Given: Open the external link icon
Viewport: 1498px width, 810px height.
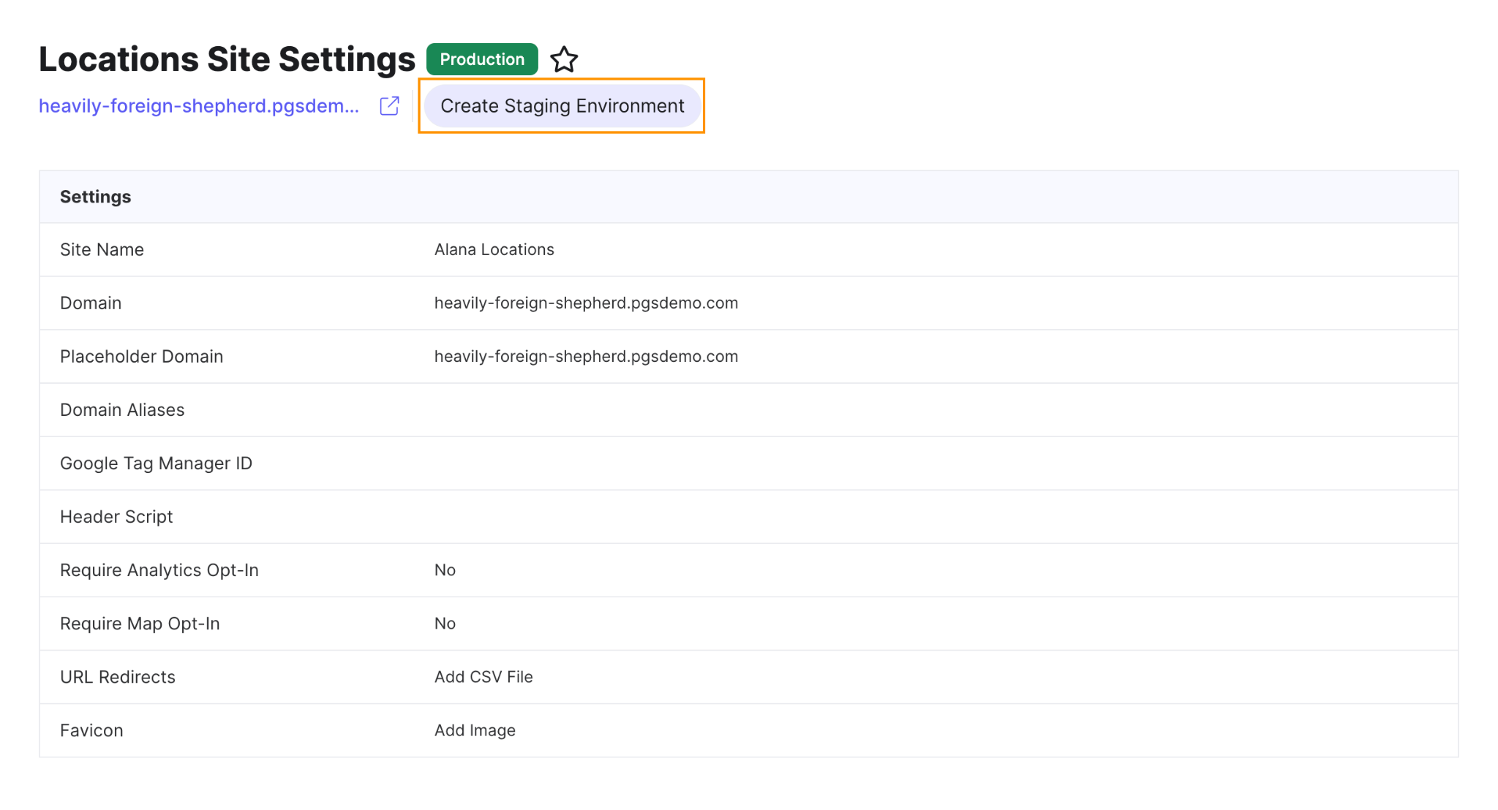Looking at the screenshot, I should (x=389, y=106).
